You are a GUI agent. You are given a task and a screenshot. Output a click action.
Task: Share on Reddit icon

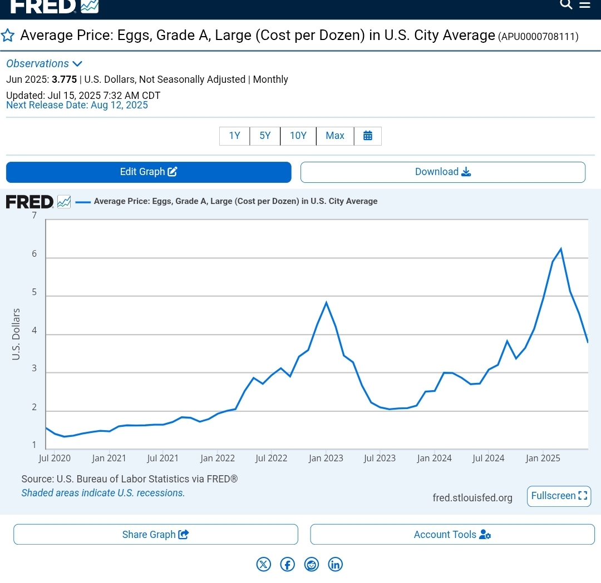tap(312, 564)
